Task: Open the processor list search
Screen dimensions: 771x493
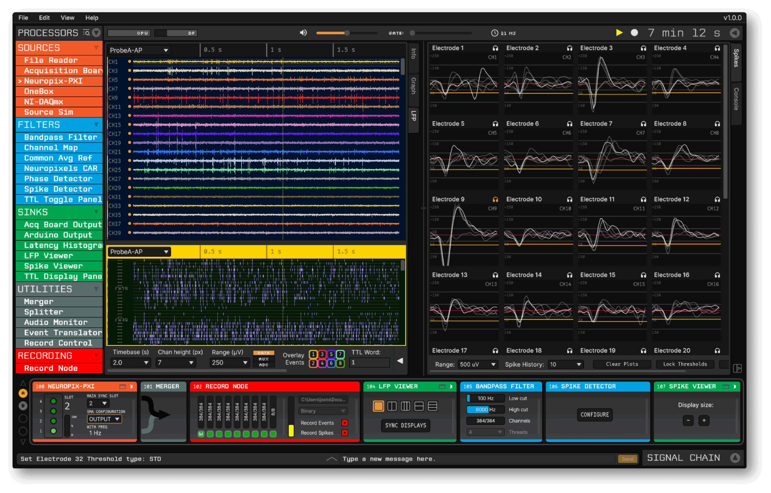Action: tap(87, 33)
